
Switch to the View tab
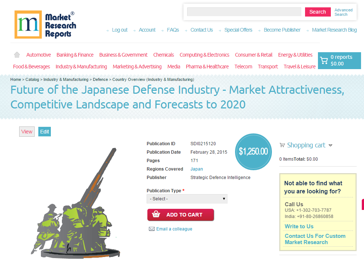tap(27, 131)
